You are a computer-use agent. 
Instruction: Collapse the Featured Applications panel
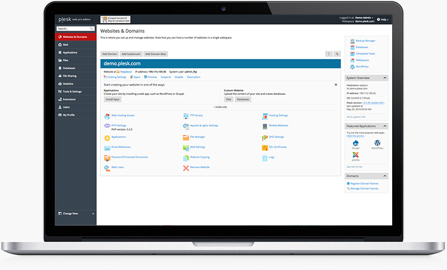tap(384, 126)
